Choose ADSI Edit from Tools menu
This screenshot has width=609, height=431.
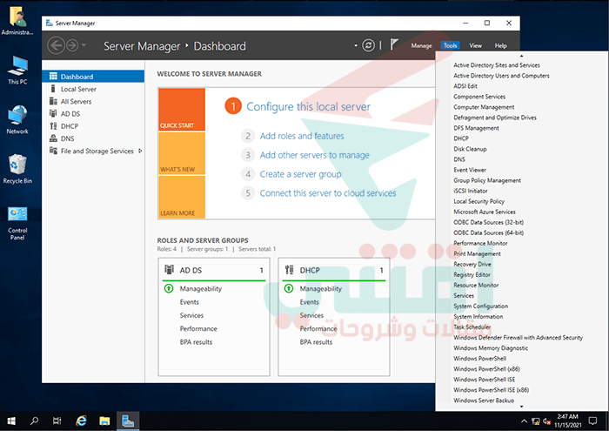[465, 86]
